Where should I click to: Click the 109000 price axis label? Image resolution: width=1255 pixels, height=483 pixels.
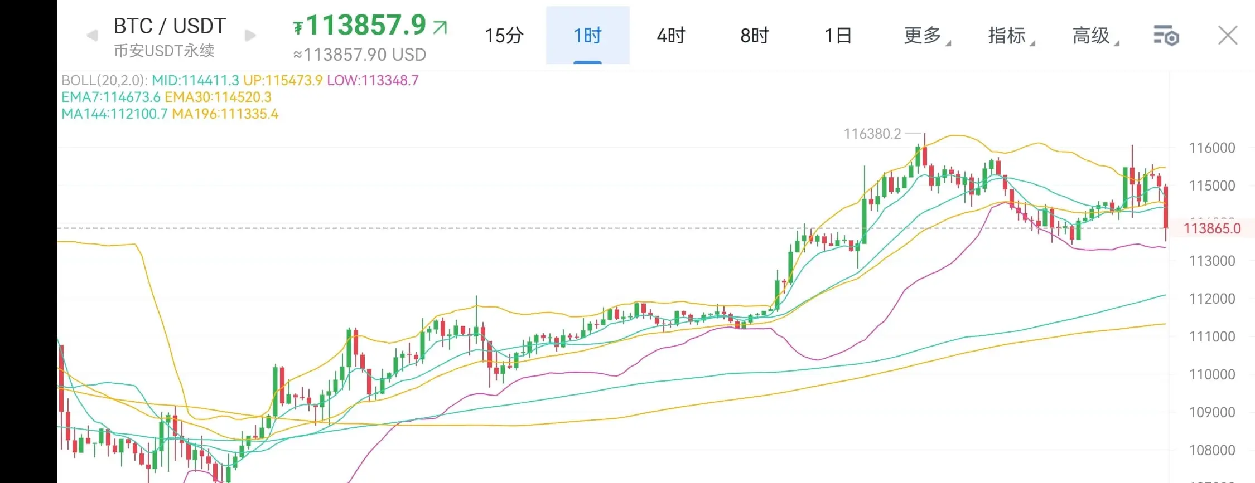click(x=1212, y=412)
